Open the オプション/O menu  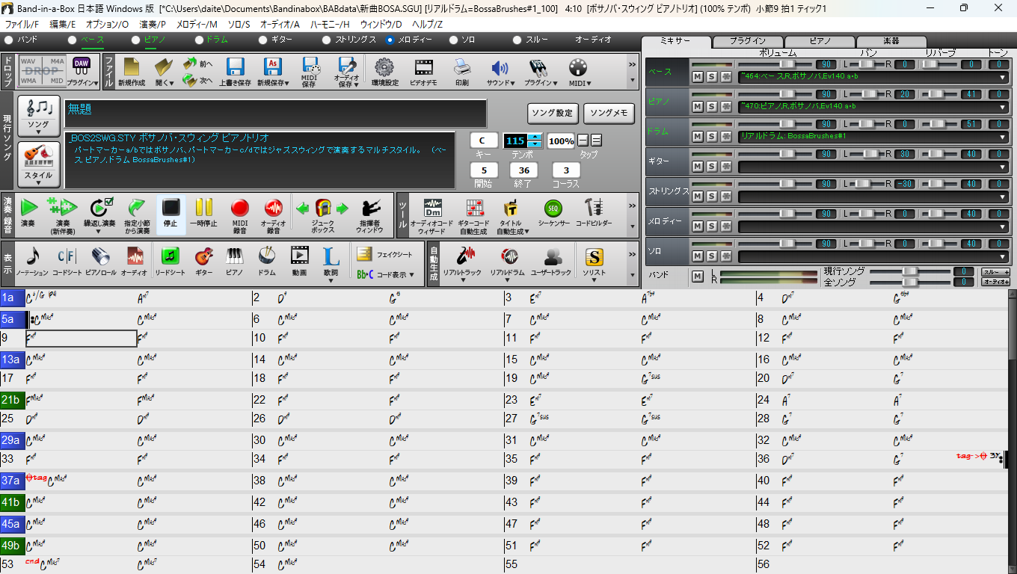(x=107, y=25)
